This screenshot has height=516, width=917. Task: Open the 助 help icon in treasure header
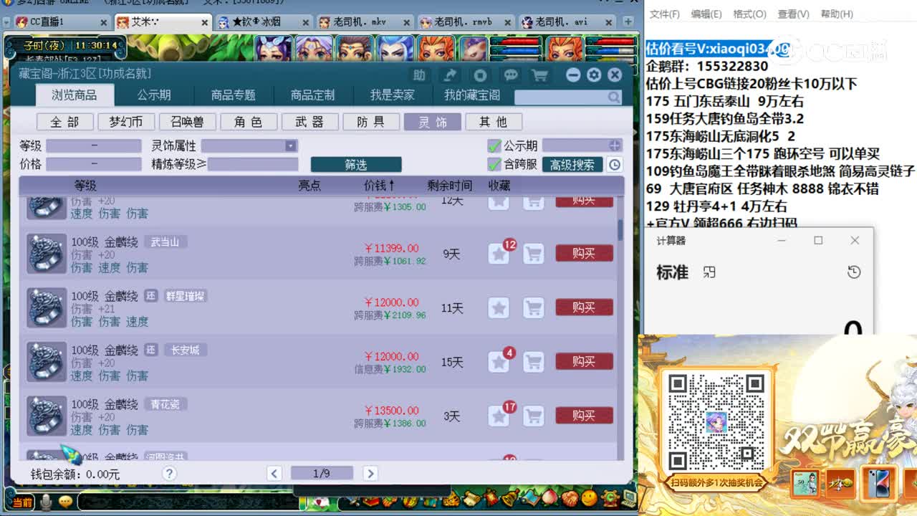pyautogui.click(x=419, y=75)
